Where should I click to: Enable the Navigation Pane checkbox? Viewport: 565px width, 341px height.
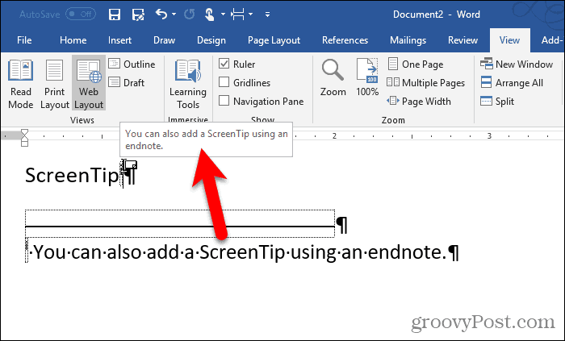pos(224,101)
